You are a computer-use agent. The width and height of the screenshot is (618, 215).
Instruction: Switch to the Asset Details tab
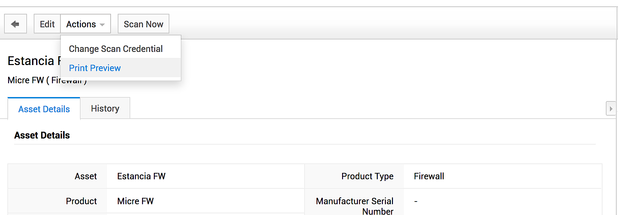click(44, 109)
